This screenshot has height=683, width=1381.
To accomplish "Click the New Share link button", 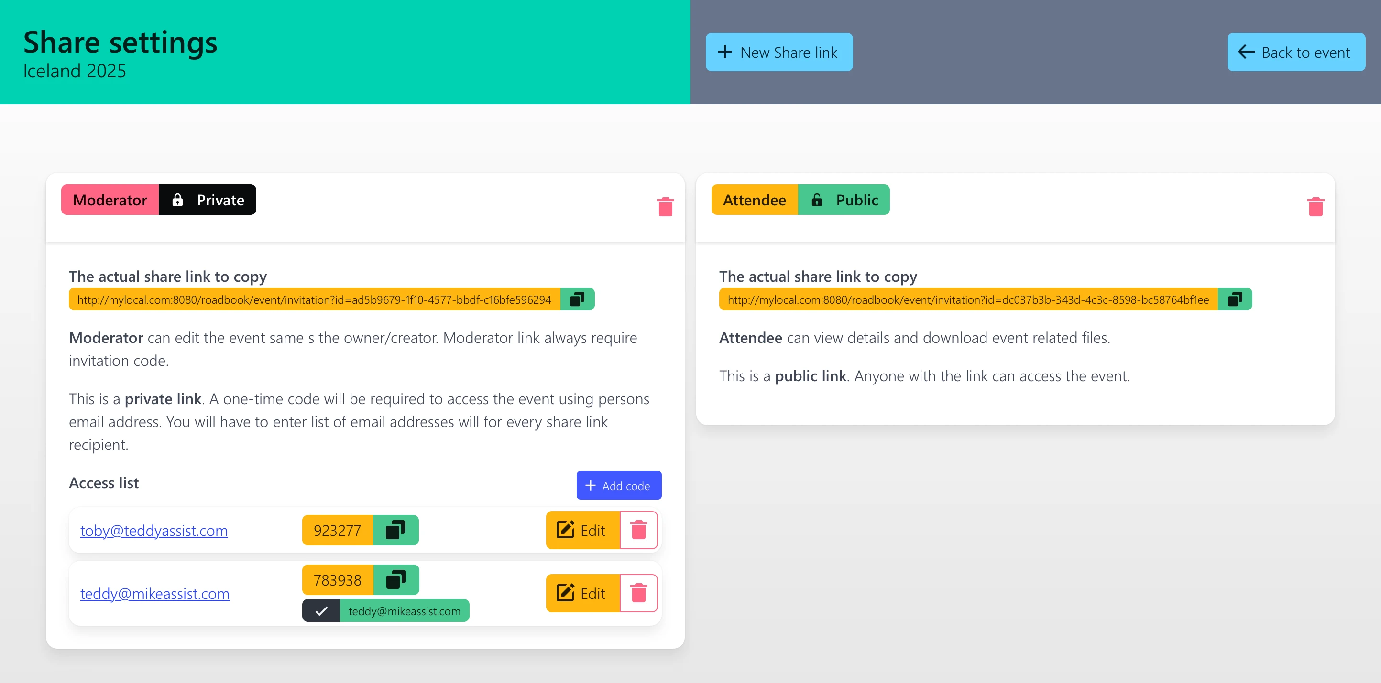I will pos(778,52).
